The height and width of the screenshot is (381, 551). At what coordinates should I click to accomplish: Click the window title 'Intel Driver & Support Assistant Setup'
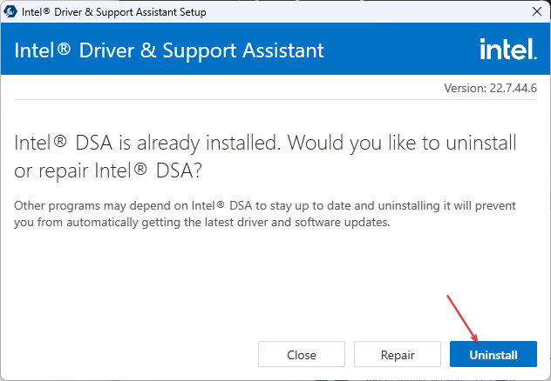click(x=114, y=12)
